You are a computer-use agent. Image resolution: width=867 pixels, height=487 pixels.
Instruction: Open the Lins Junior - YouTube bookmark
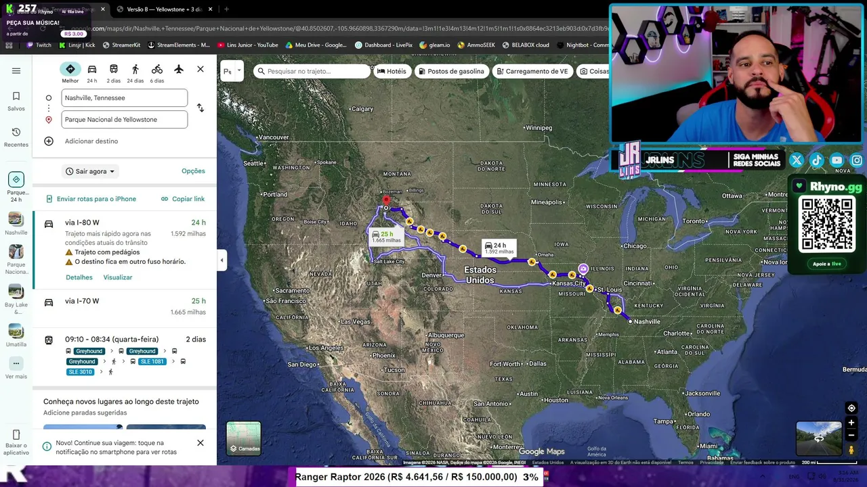click(247, 45)
